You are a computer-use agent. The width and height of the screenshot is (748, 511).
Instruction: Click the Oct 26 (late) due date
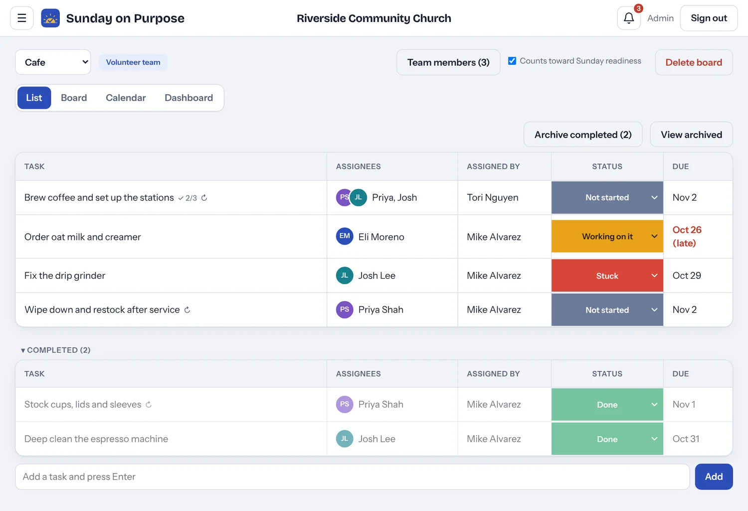[687, 236]
